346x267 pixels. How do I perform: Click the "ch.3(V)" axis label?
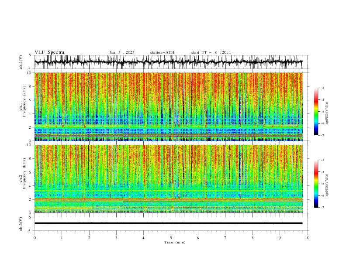21,224
